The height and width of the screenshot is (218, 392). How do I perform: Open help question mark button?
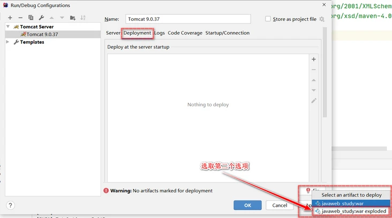pyautogui.click(x=10, y=205)
